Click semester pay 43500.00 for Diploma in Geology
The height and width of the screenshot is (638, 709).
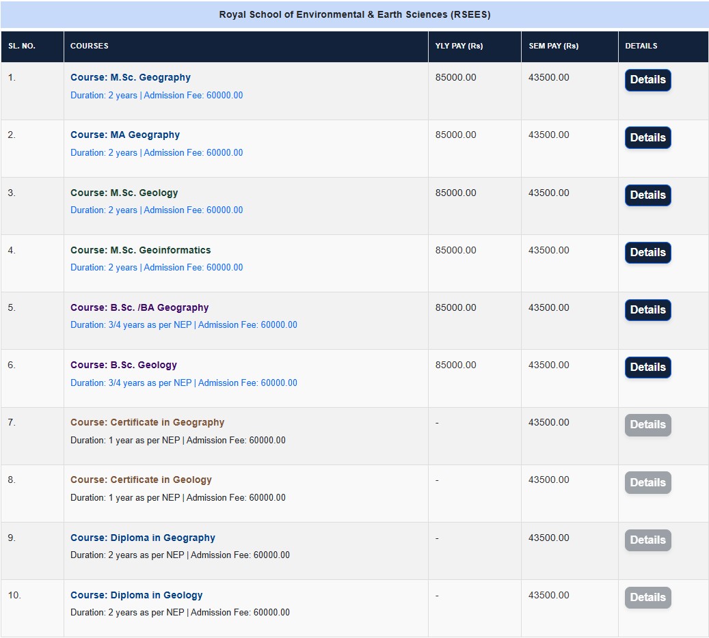548,595
